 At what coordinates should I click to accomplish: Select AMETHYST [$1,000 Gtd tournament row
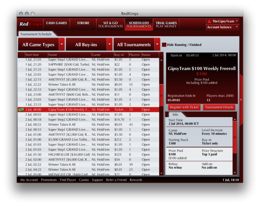(88, 80)
